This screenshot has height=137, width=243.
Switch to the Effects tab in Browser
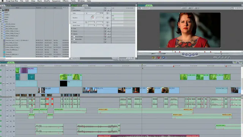click(x=8, y=6)
